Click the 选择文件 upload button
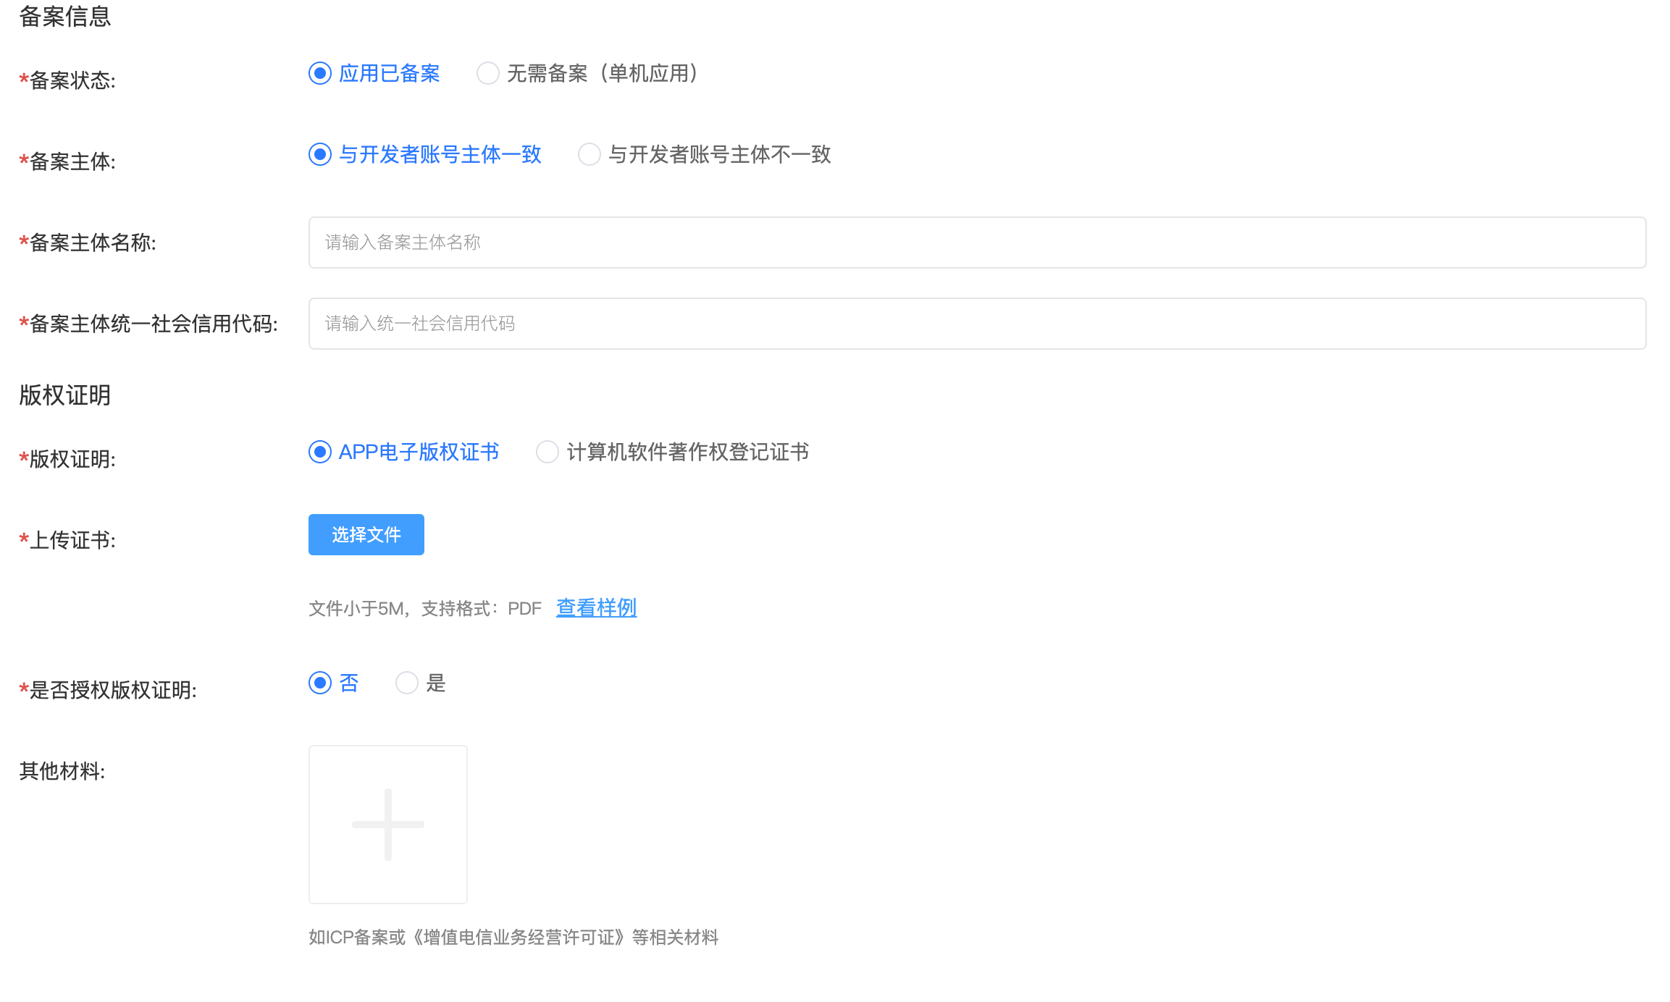 (x=366, y=535)
